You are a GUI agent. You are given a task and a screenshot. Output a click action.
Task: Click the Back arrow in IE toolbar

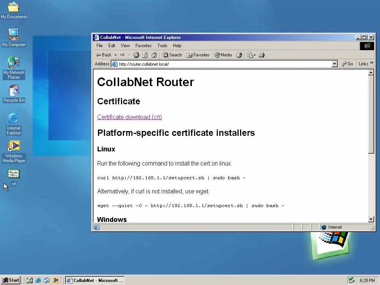pos(104,55)
